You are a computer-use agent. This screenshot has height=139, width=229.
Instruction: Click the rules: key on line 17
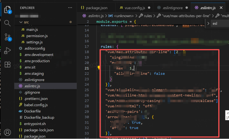click(x=107, y=46)
